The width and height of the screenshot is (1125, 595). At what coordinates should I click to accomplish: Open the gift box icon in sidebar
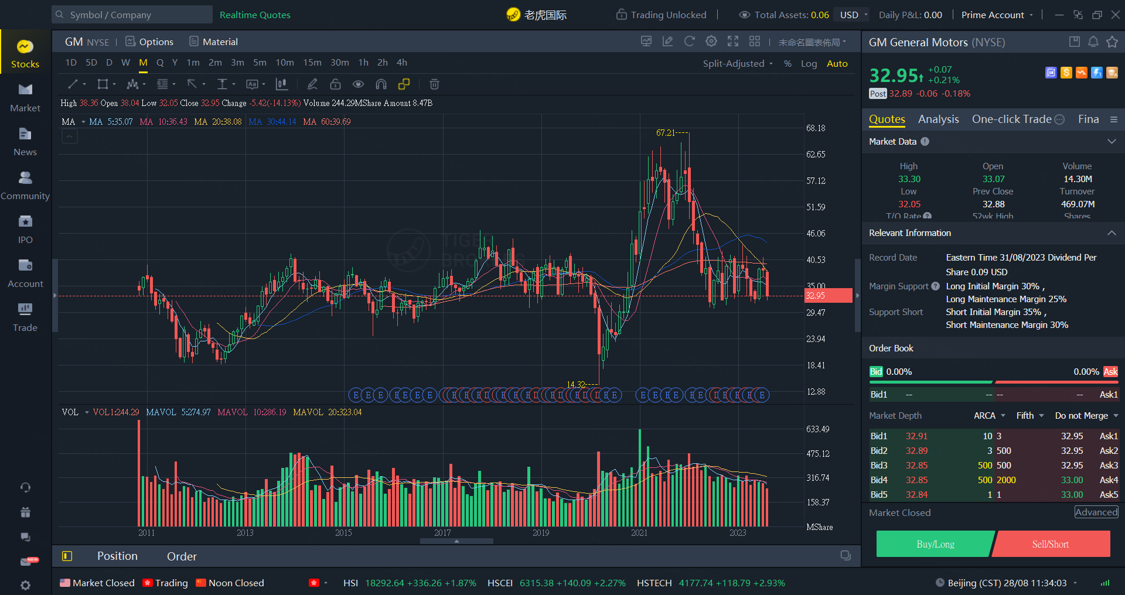pyautogui.click(x=25, y=512)
